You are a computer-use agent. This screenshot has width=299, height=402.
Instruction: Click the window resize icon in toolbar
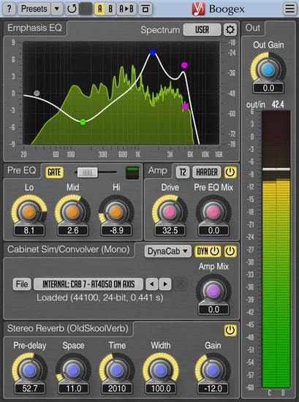[145, 9]
